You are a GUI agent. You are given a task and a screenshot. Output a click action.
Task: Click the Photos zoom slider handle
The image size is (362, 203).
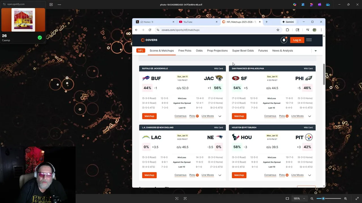click(323, 198)
